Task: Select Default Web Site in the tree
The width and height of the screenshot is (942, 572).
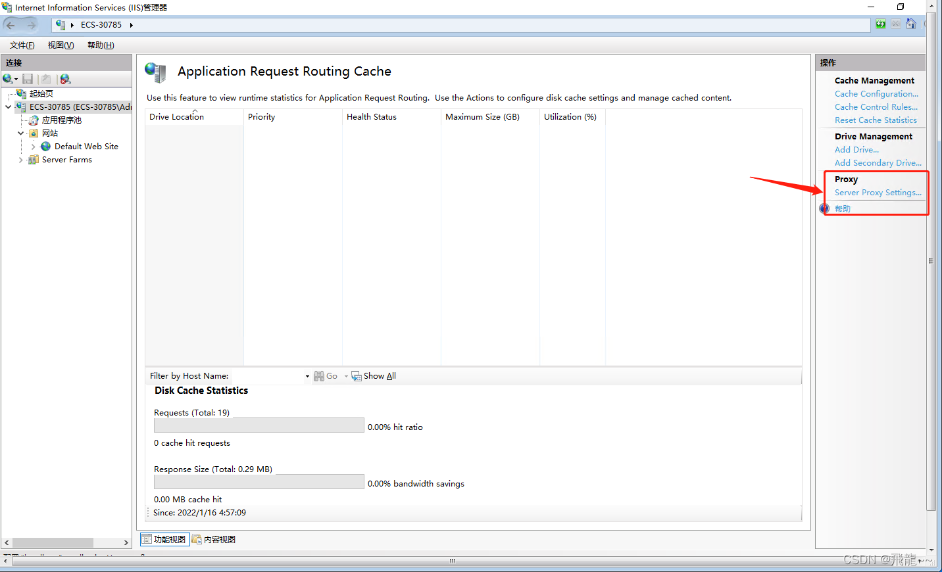Action: coord(86,147)
